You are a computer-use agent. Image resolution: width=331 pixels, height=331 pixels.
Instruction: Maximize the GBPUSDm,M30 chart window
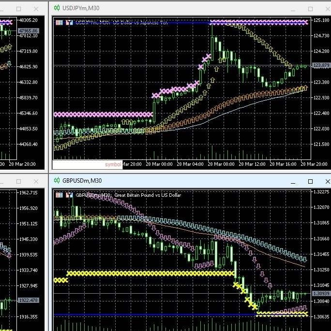pyautogui.click(x=310, y=181)
